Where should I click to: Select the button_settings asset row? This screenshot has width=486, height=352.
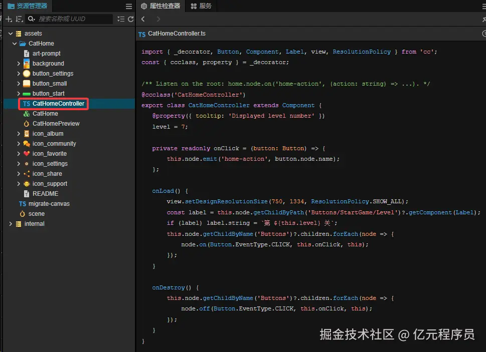pos(69,74)
